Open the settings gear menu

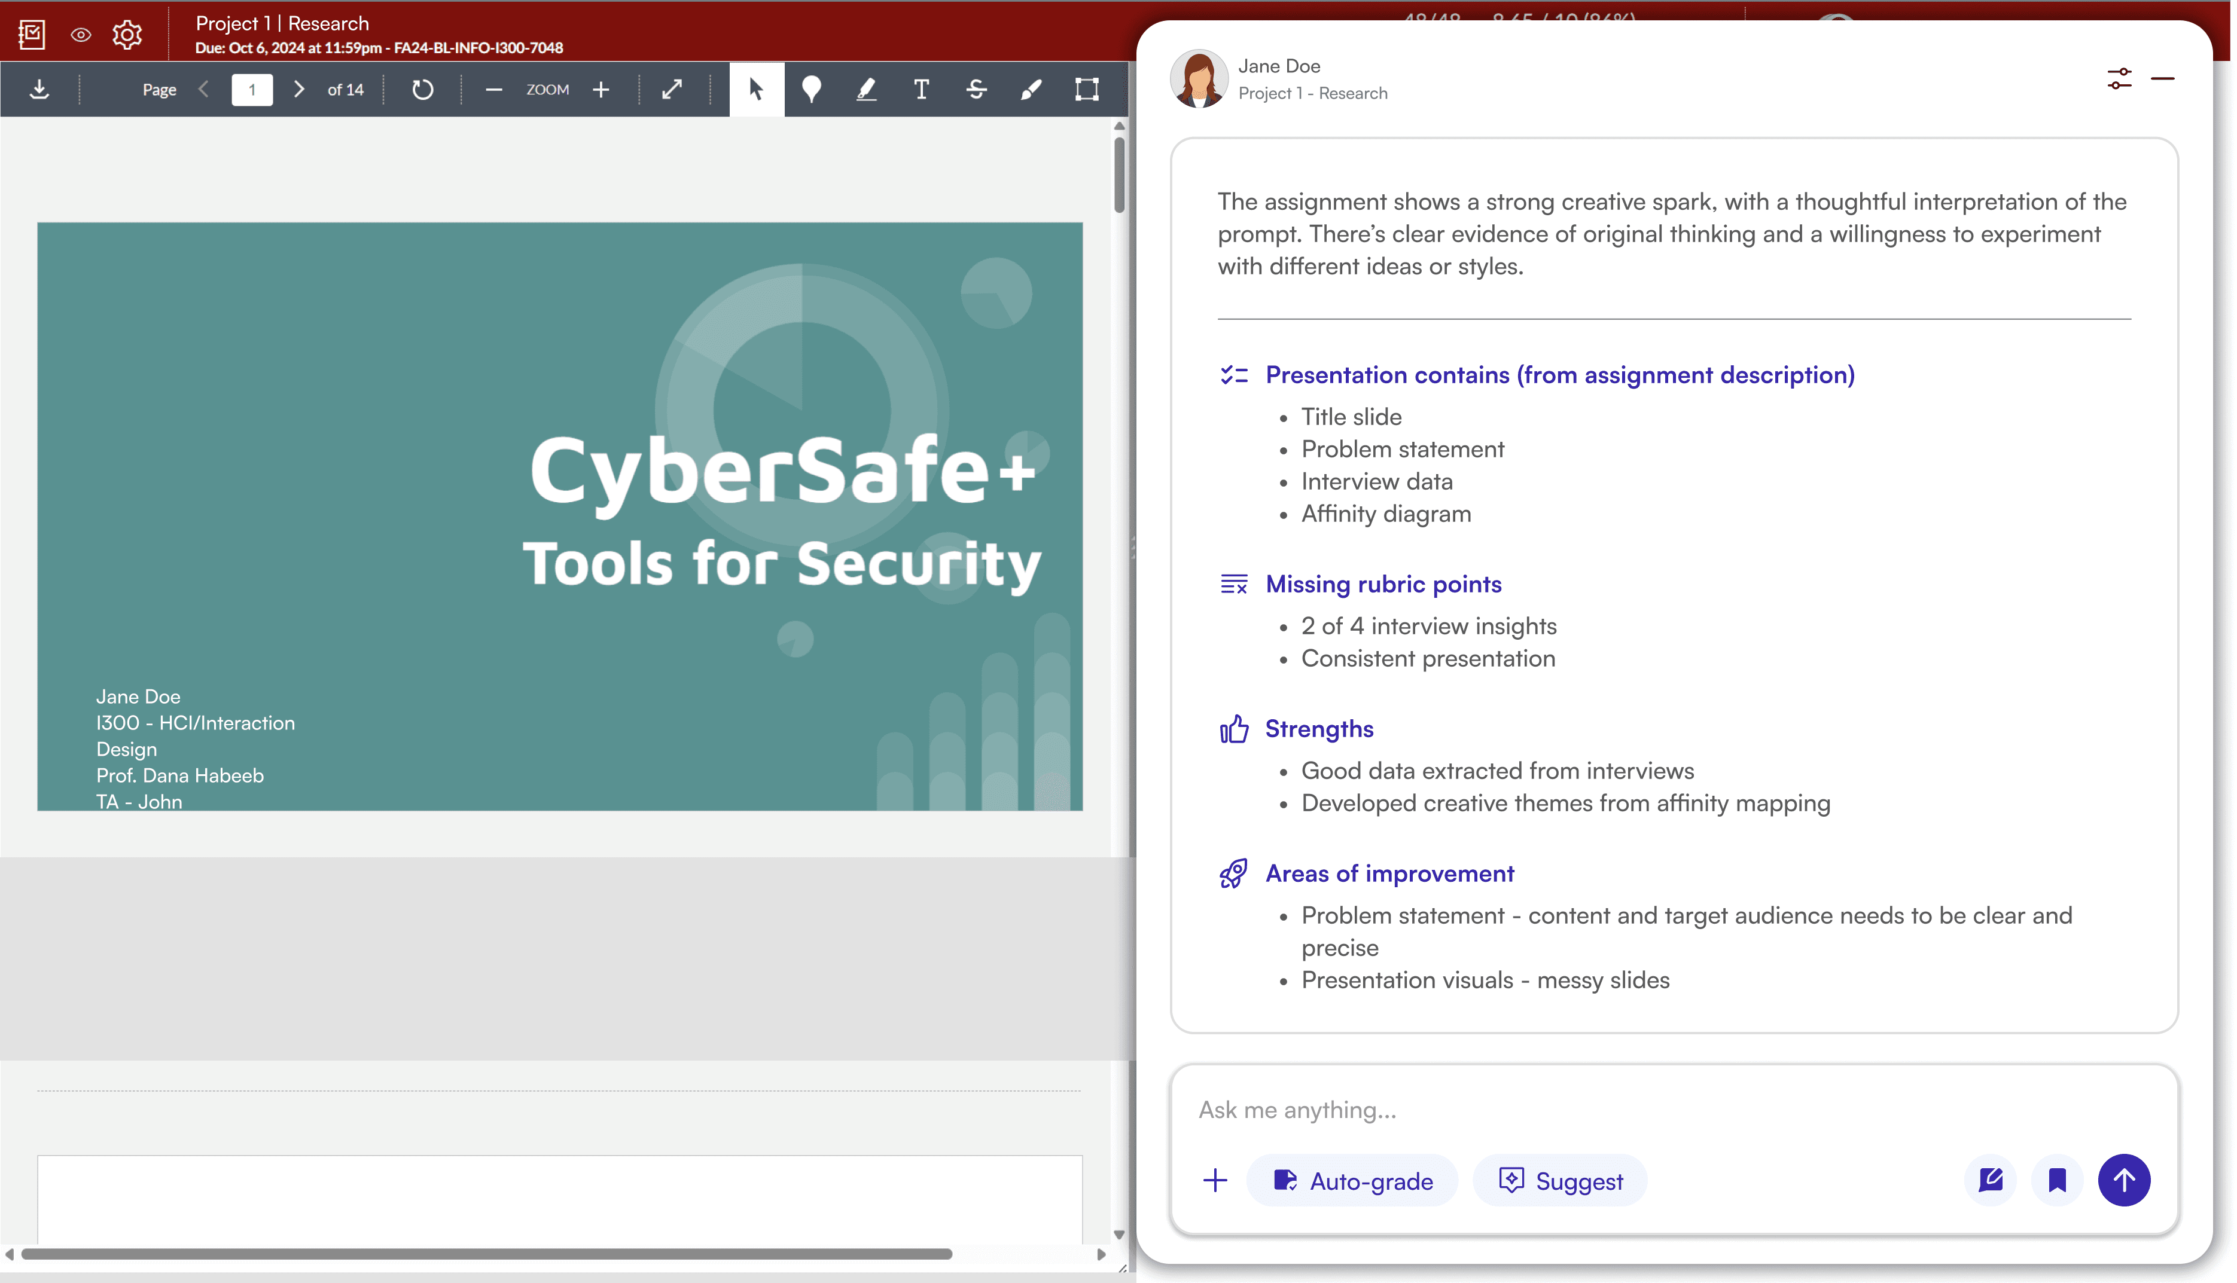[127, 34]
